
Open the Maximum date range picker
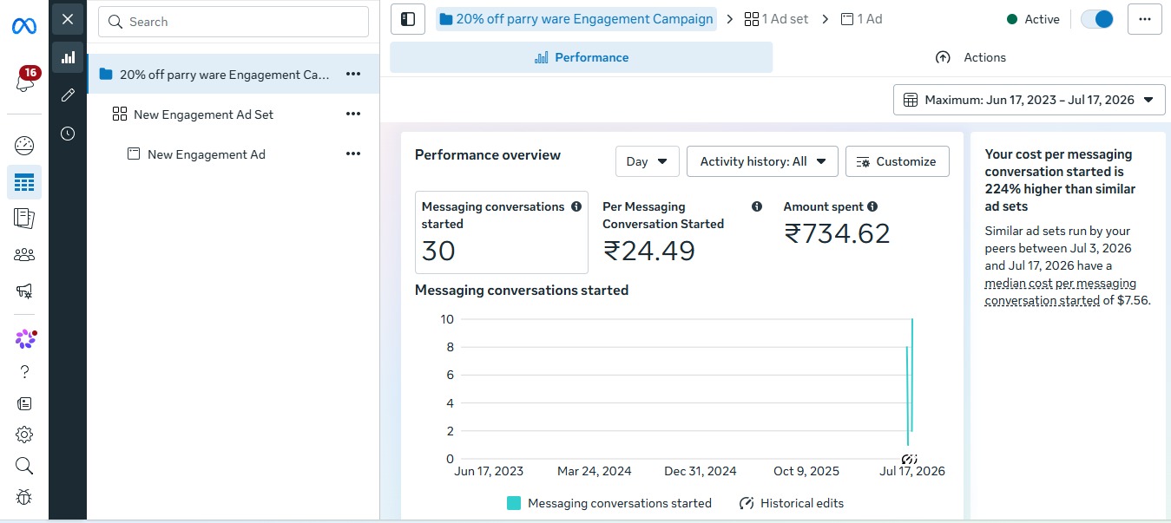tap(1029, 100)
